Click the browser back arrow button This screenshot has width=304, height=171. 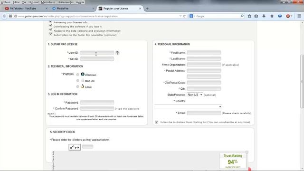(4, 16)
